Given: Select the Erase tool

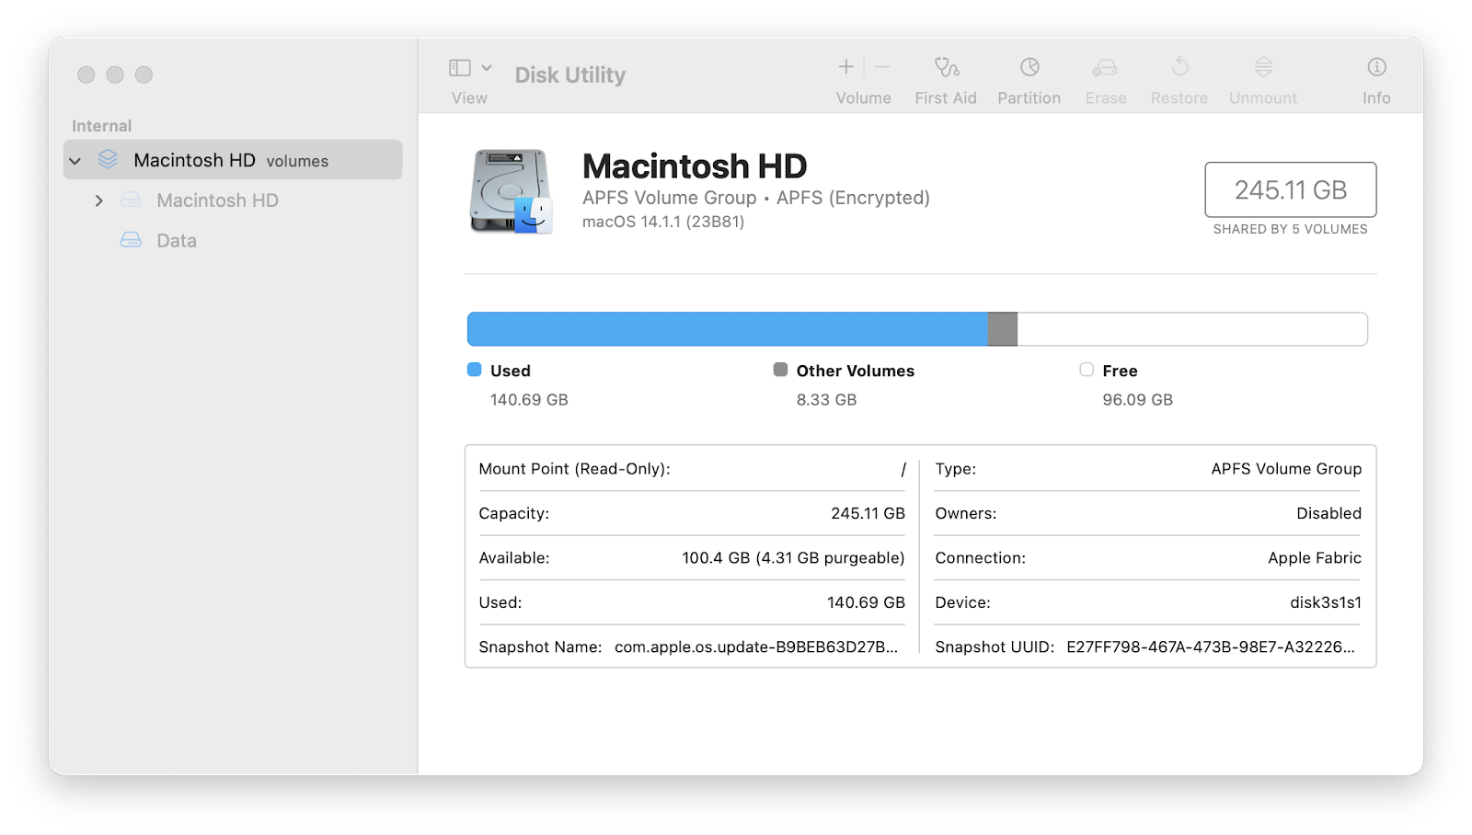Looking at the screenshot, I should point(1104,78).
